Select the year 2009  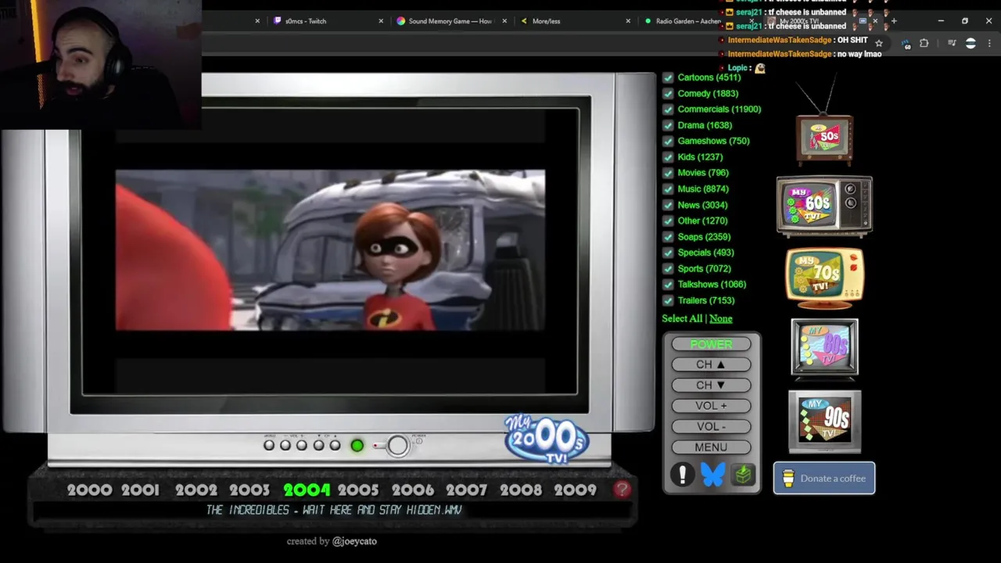tap(575, 490)
